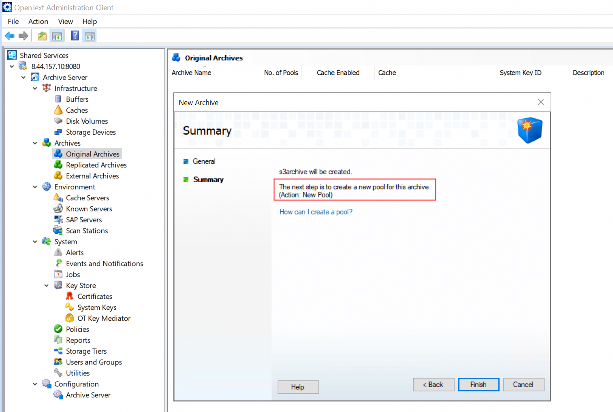Select the Storage Tiers icon
The image size is (613, 412).
click(x=58, y=351)
